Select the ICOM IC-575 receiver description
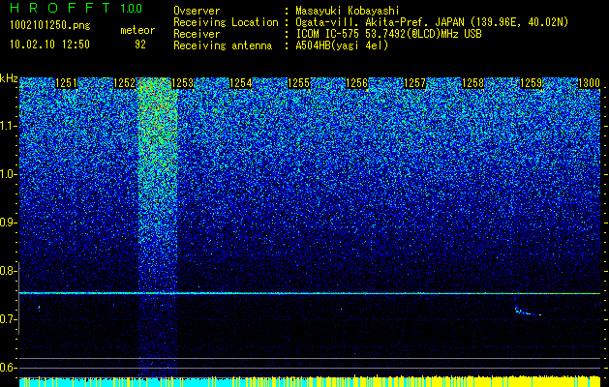Image resolution: width=609 pixels, height=387 pixels. pos(388,34)
